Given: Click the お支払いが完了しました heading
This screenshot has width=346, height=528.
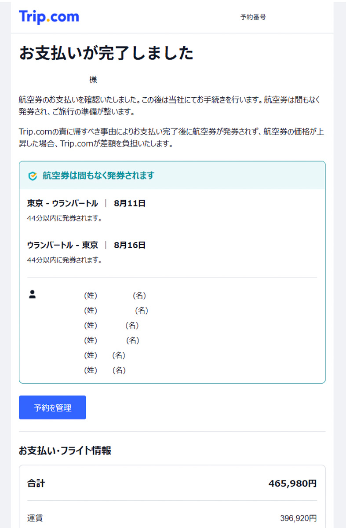Looking at the screenshot, I should tap(106, 53).
